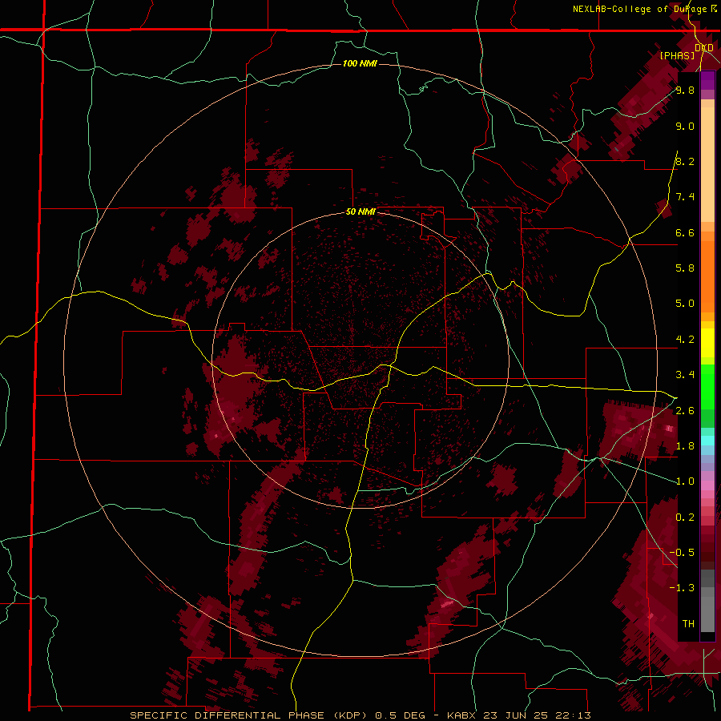Screen dimensions: 721x721
Task: Click the 4.2 legend value
Action: click(x=685, y=340)
